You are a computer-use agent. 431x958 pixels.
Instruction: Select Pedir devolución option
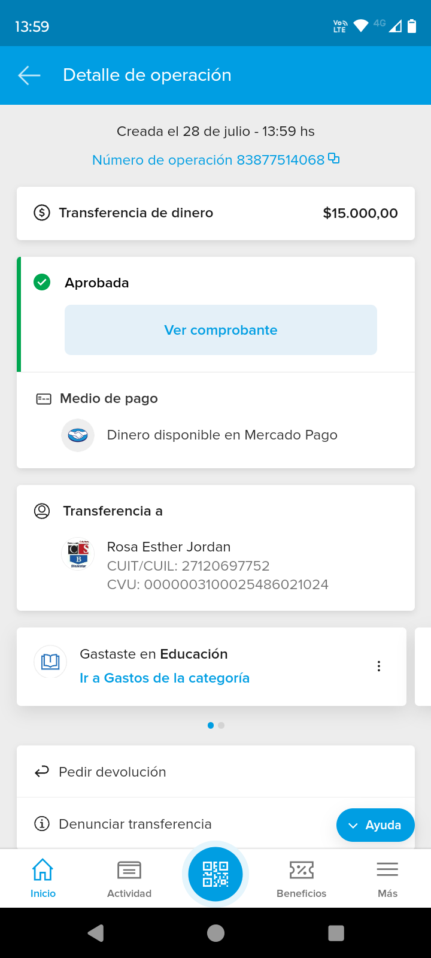[x=113, y=772]
